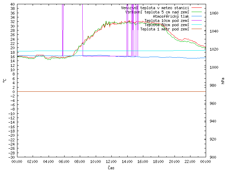Click the right axis value '900'
This screenshot has height=170, width=227.
pos(213,157)
